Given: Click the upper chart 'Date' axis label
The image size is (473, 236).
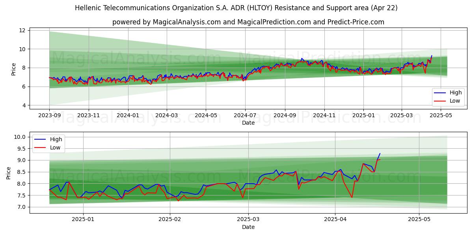Looking at the screenshot, I should 248,123.
